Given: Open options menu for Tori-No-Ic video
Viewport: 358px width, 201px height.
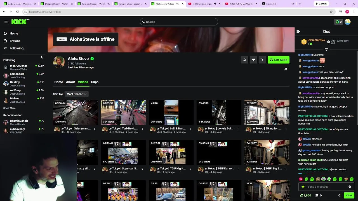Looking at the screenshot, I should point(142,129).
